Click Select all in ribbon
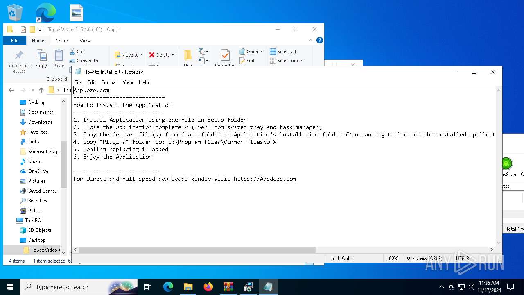This screenshot has height=295, width=524. coord(283,52)
